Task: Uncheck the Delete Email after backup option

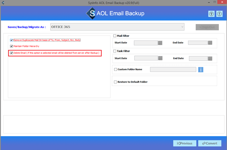Action: coord(12,53)
